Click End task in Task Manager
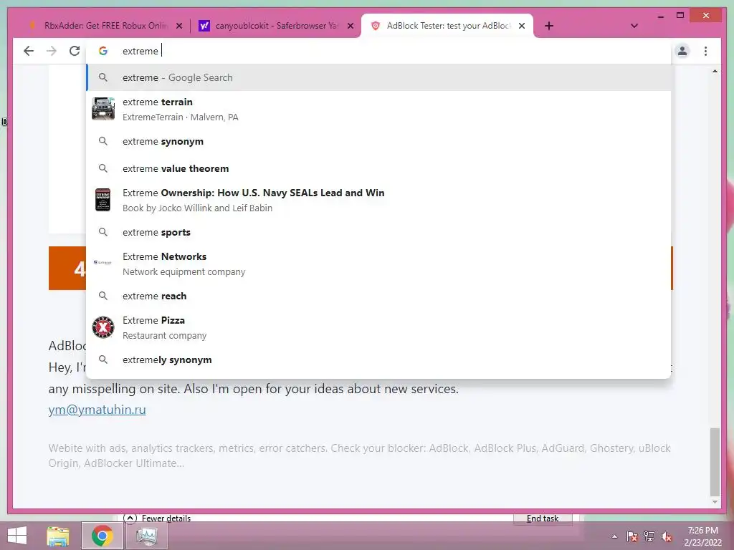This screenshot has height=550, width=734. click(x=543, y=518)
